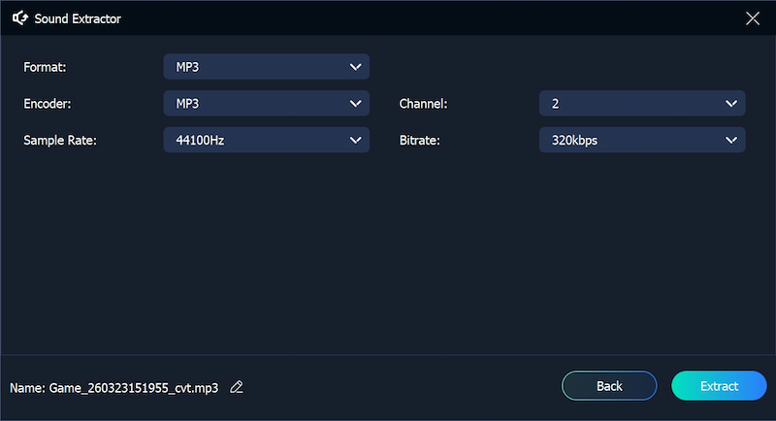
Task: Click the chevron arrow on Channel field
Action: click(729, 103)
